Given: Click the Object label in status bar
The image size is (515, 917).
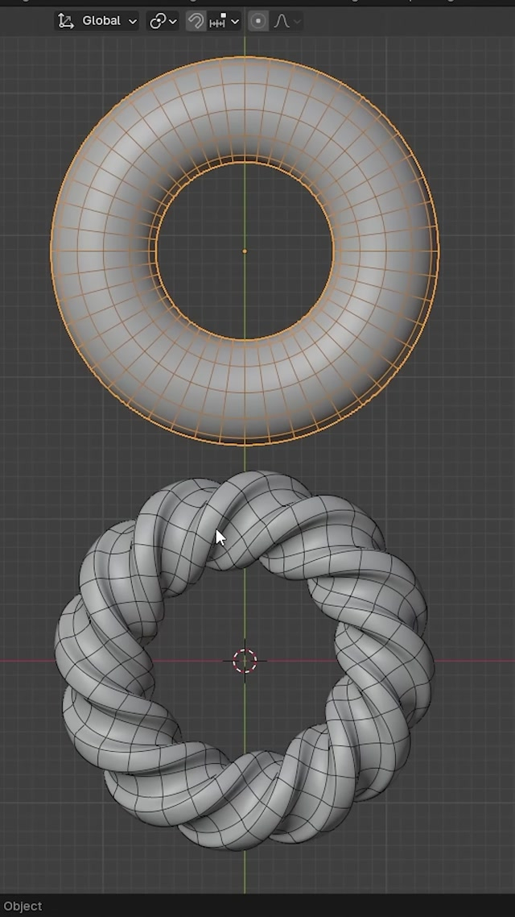Looking at the screenshot, I should (23, 906).
